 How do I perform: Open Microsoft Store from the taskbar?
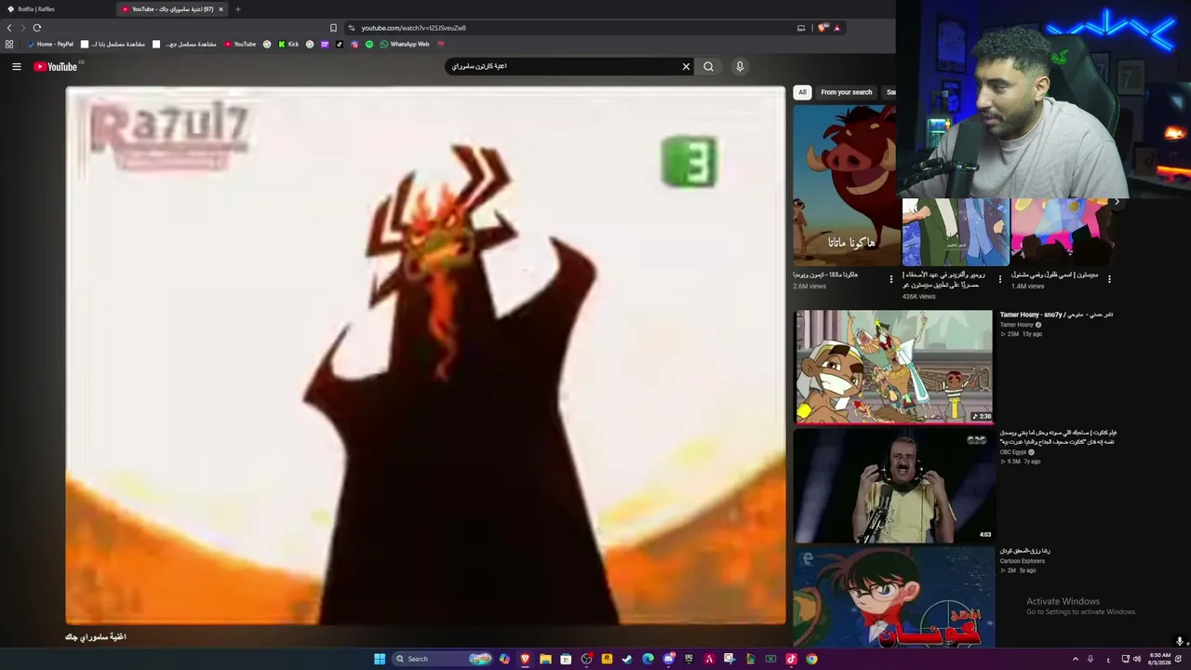point(566,659)
